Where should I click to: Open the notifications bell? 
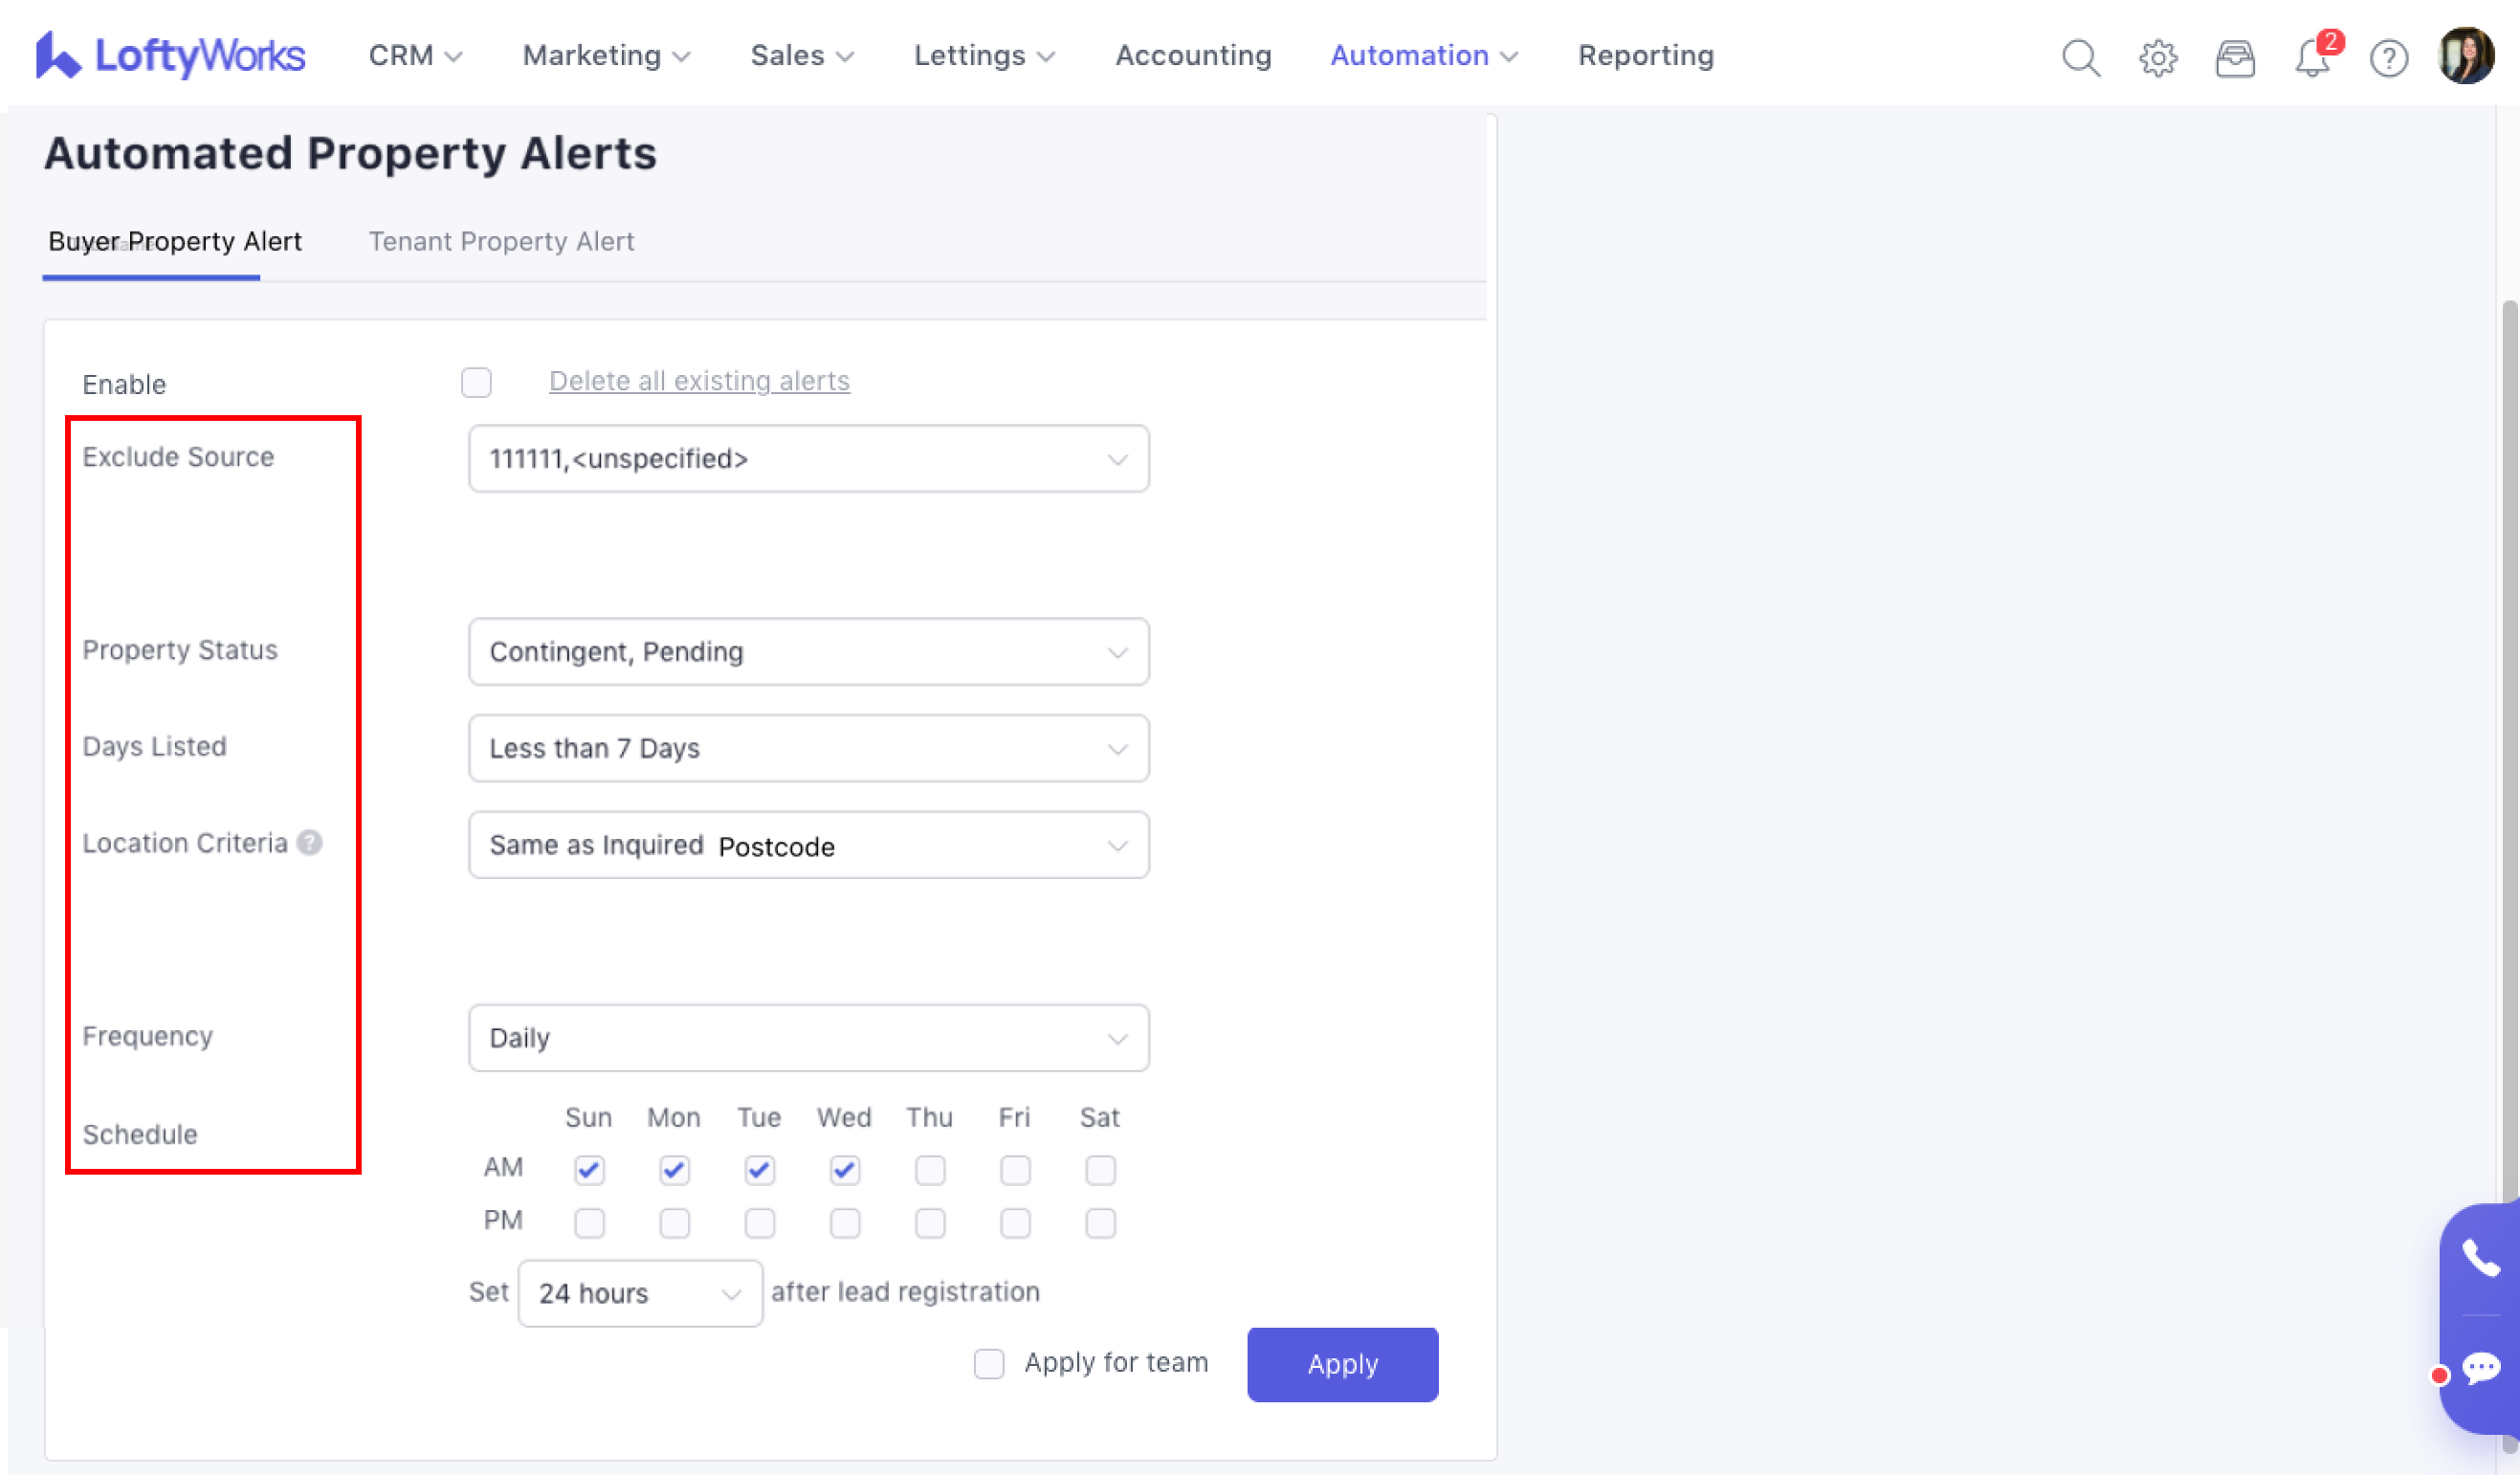coord(2312,58)
